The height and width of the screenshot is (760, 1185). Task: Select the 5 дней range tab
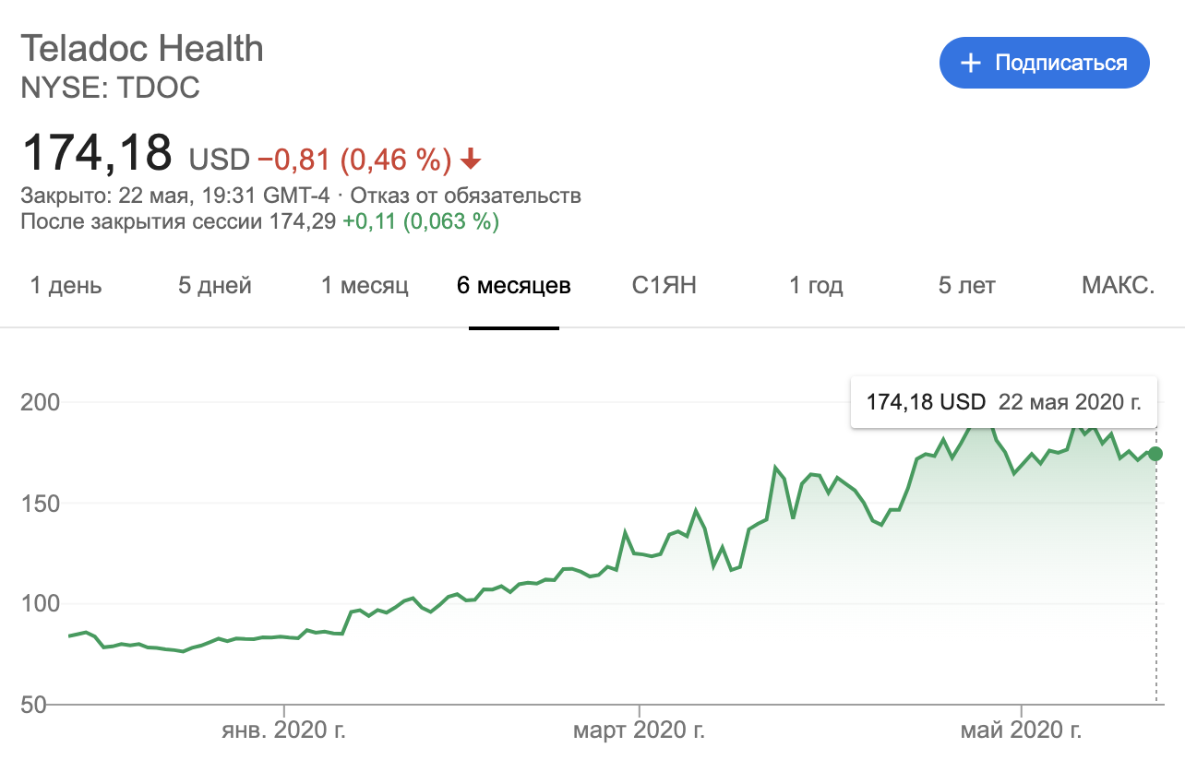click(215, 286)
